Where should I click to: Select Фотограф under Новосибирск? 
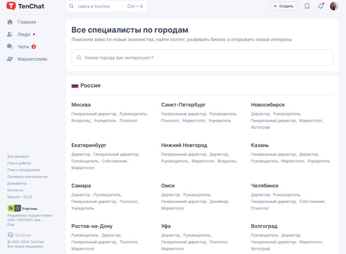click(260, 128)
